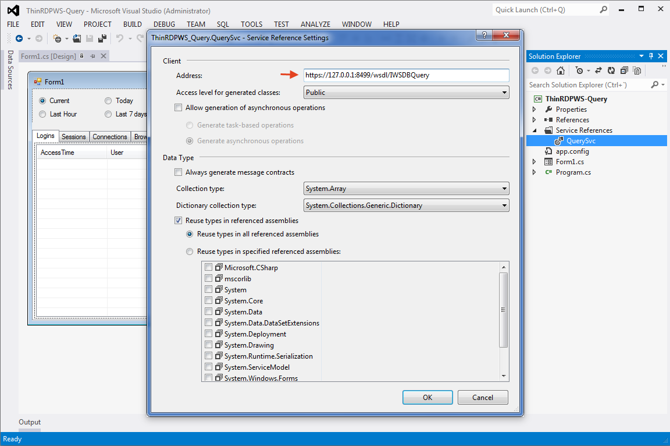Collapse all items in Solution Explorer

coord(623,70)
